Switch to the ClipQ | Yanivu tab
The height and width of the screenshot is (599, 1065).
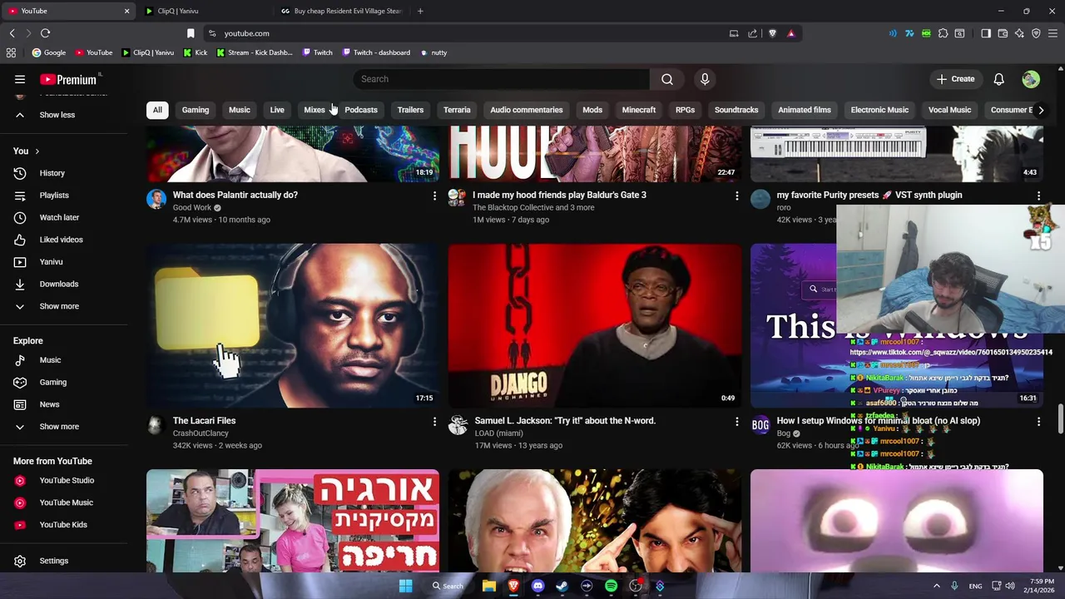[x=204, y=11]
